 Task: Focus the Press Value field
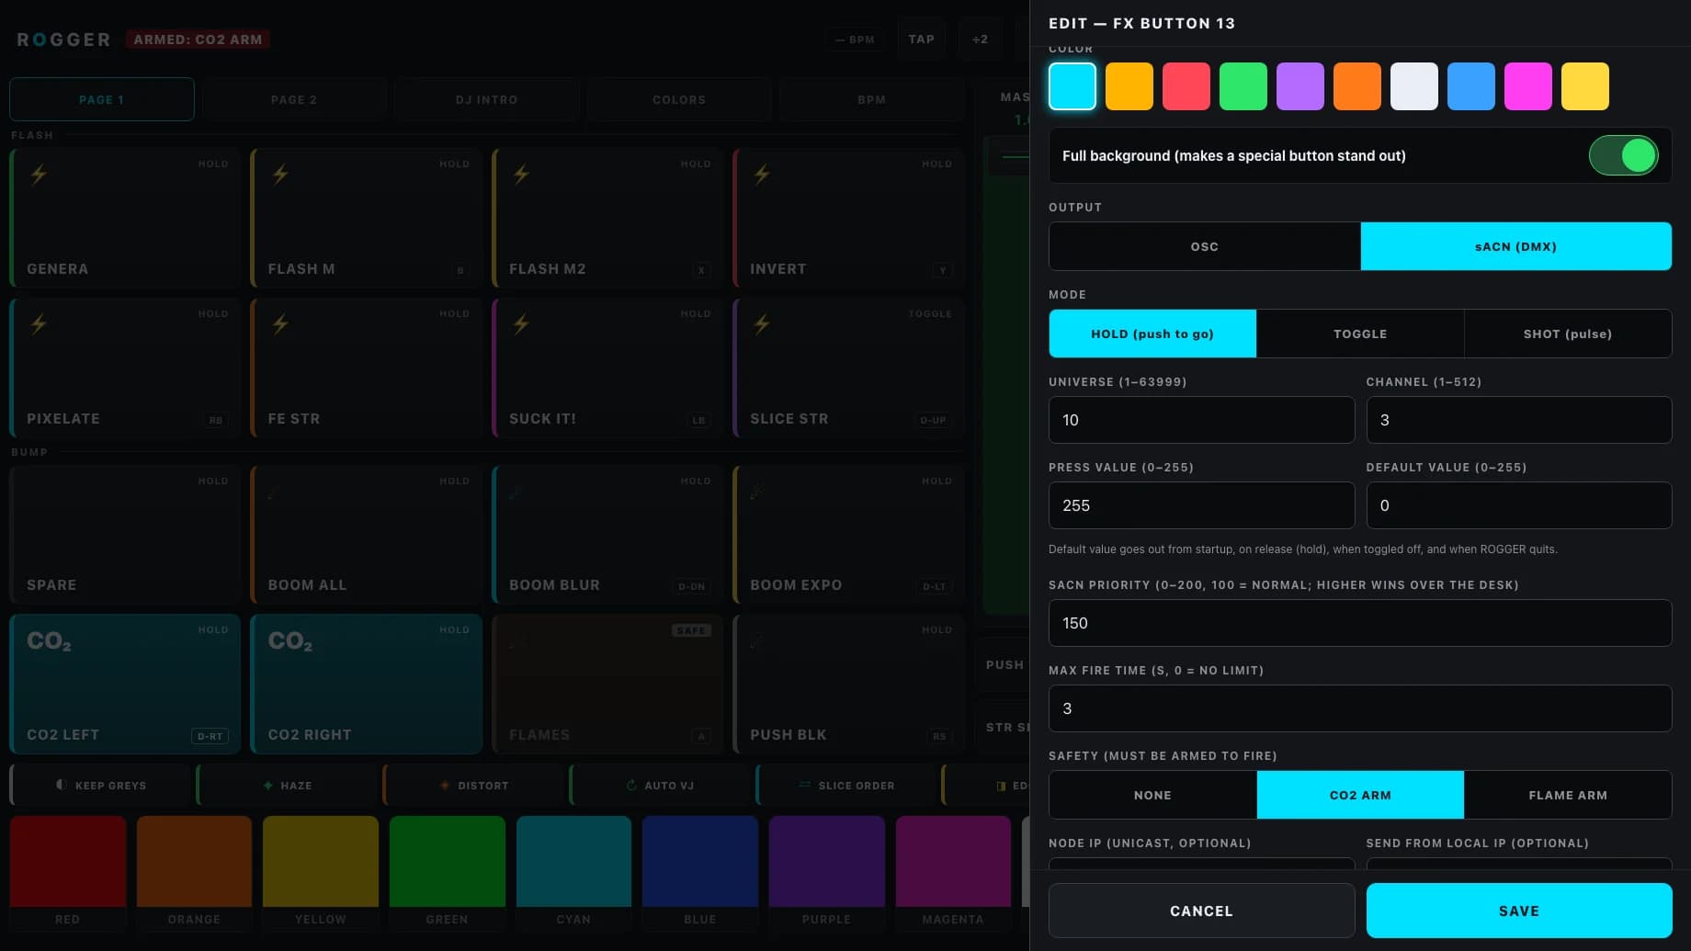(1201, 505)
